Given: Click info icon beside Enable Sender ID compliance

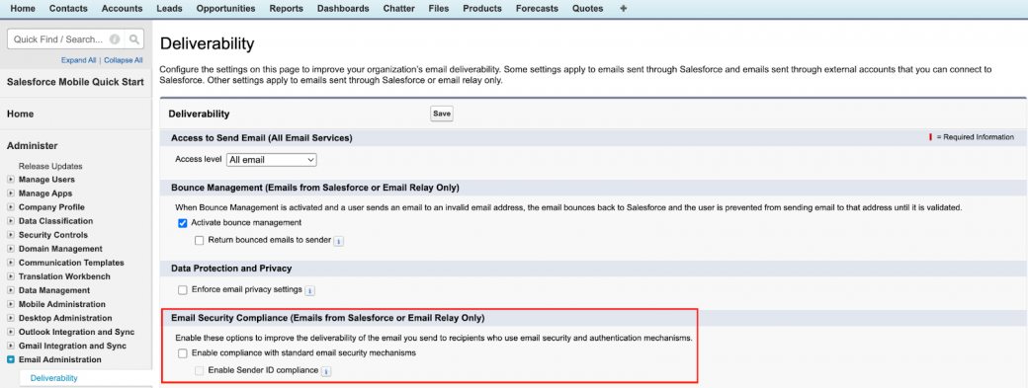Looking at the screenshot, I should pyautogui.click(x=326, y=371).
